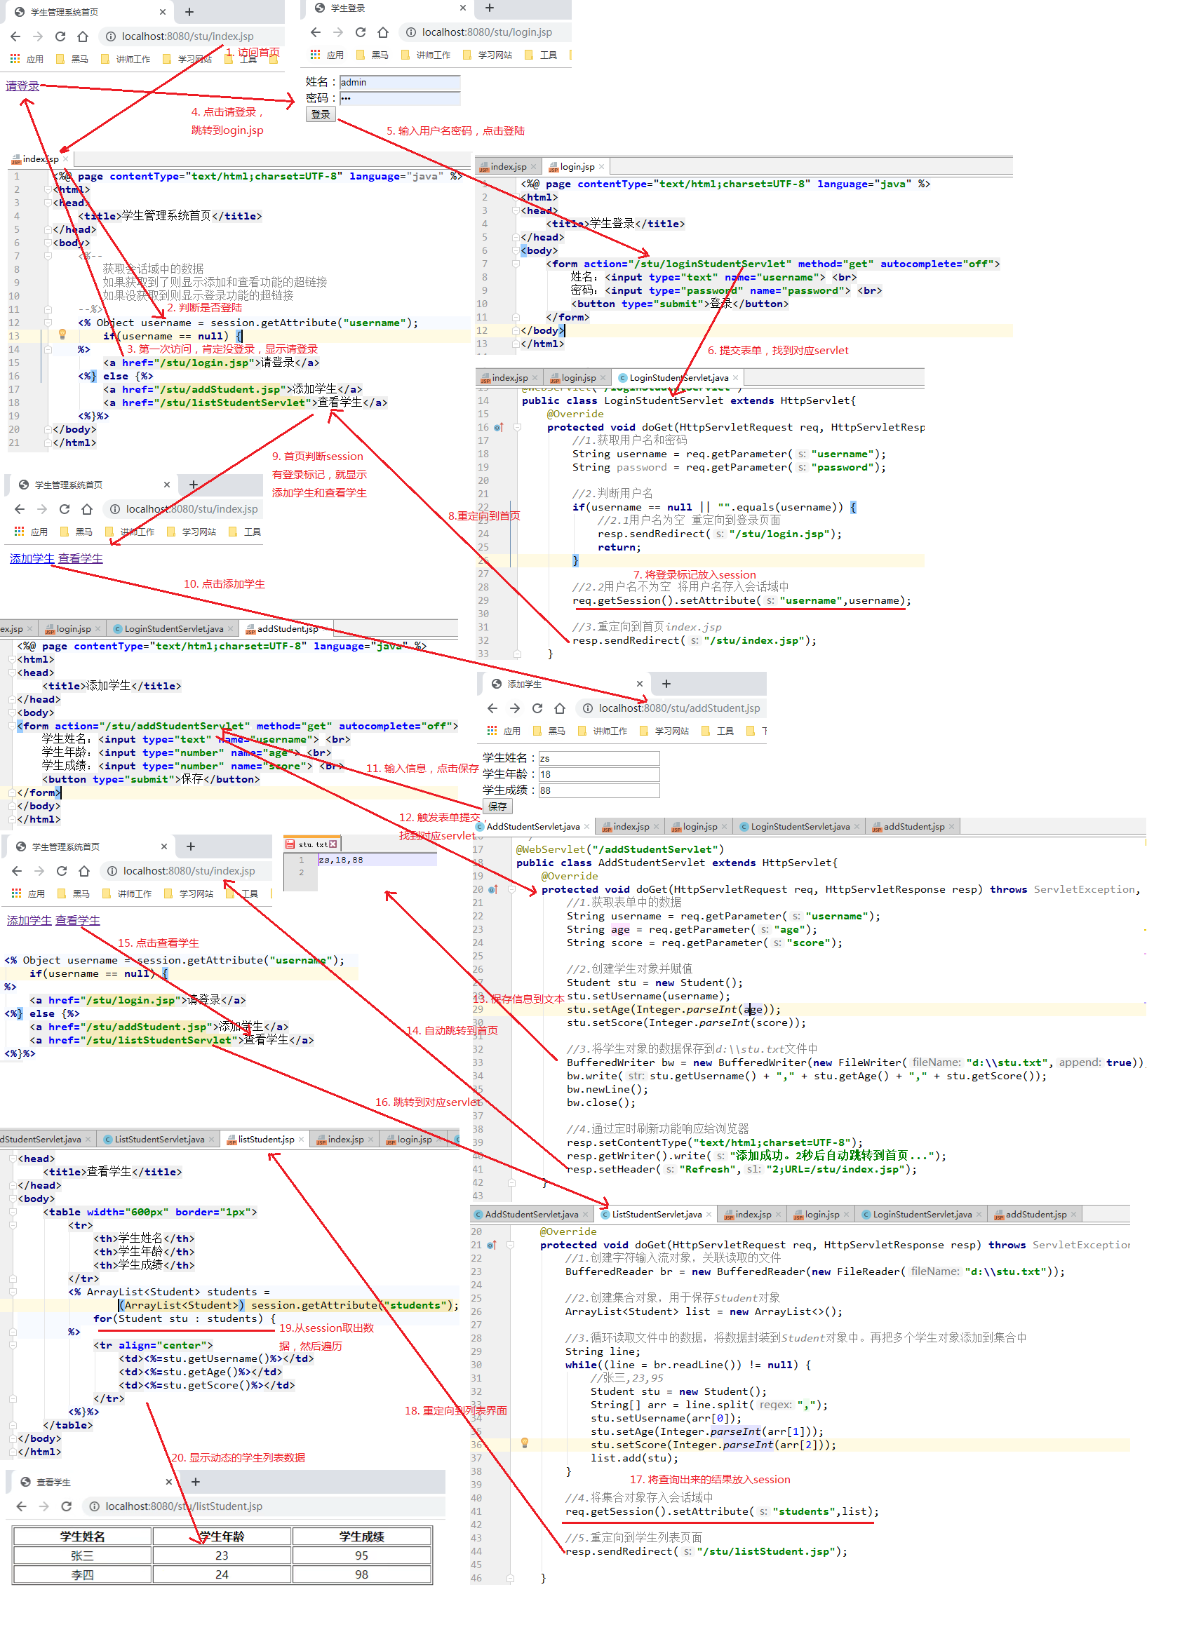This screenshot has height=1627, width=1201.
Task: Focus the 密码 password field
Action: coord(400,98)
